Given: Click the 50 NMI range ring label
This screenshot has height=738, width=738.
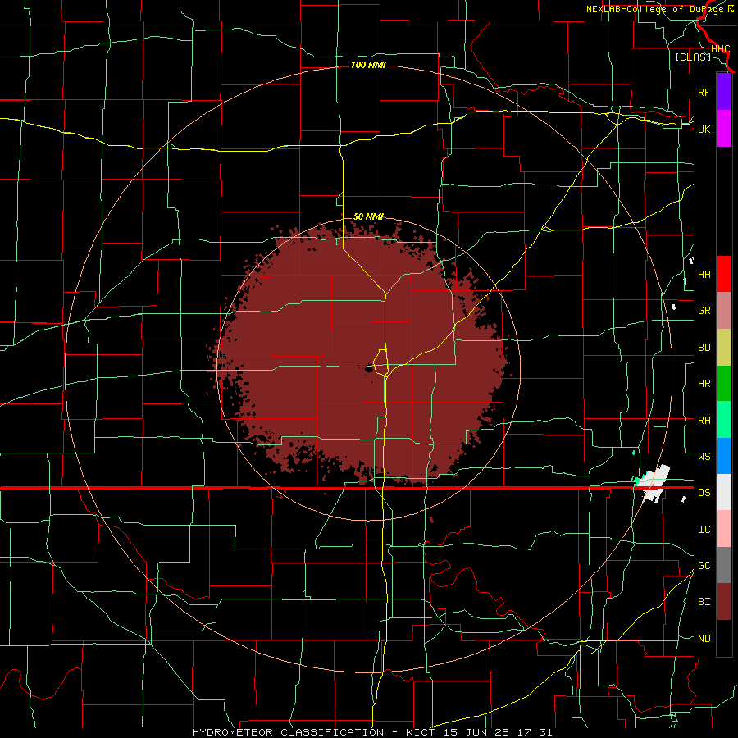Looking at the screenshot, I should coord(368,217).
